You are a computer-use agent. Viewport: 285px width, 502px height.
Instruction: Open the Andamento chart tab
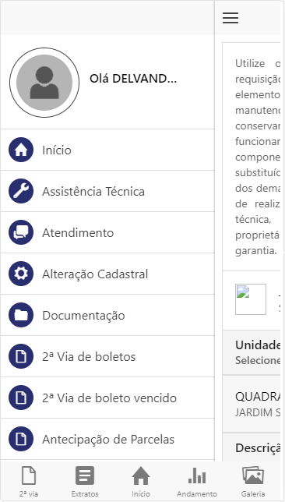click(197, 481)
